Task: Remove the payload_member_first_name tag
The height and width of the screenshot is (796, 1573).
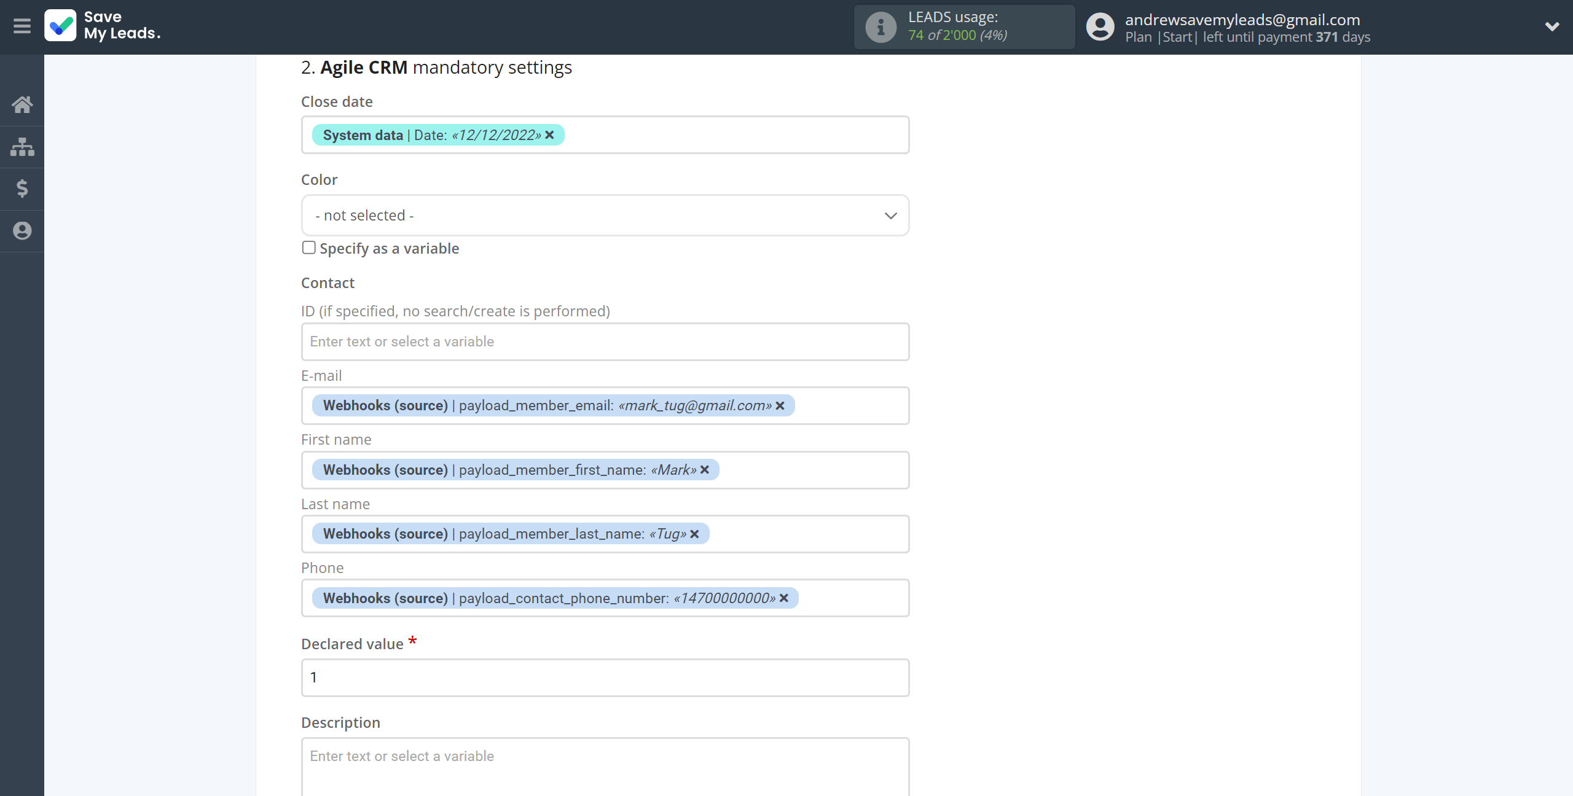Action: (x=705, y=470)
